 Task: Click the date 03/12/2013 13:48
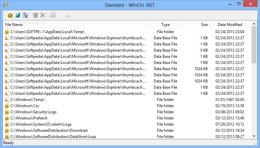(230, 118)
